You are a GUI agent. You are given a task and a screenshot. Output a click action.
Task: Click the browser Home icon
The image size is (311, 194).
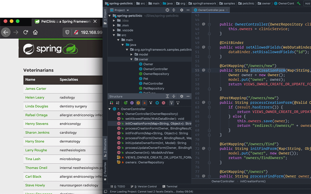[35, 32]
